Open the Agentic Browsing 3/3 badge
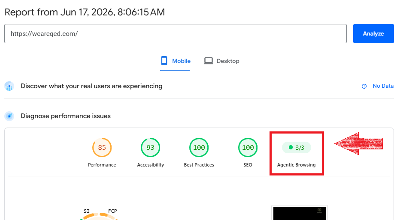The width and height of the screenshot is (406, 220). (x=297, y=147)
